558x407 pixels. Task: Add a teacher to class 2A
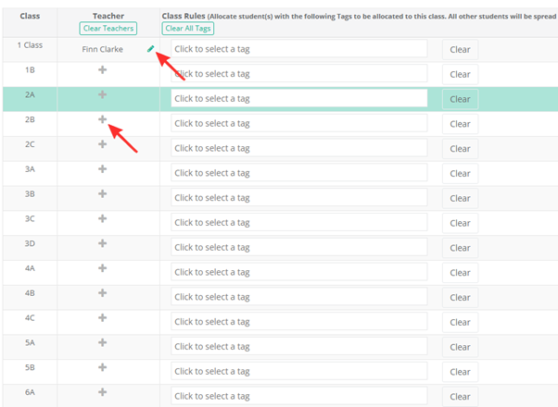[x=103, y=94]
